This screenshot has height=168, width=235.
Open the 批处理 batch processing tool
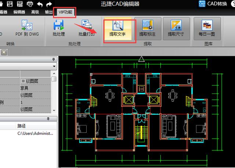(59, 28)
